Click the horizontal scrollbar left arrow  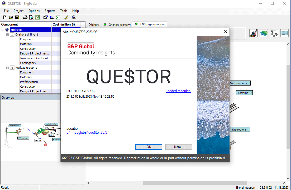click(x=89, y=183)
